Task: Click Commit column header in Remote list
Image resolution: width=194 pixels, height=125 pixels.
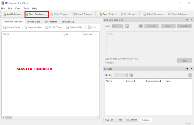Action: click(x=135, y=81)
